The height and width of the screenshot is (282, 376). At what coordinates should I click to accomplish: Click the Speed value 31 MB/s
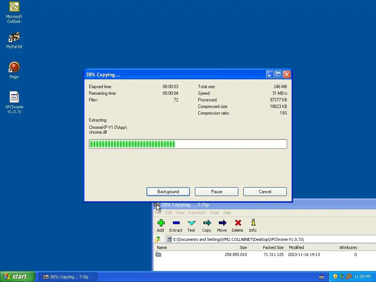point(279,93)
